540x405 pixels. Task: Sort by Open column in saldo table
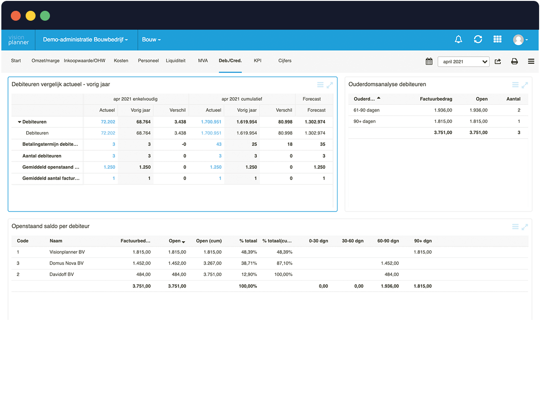176,241
